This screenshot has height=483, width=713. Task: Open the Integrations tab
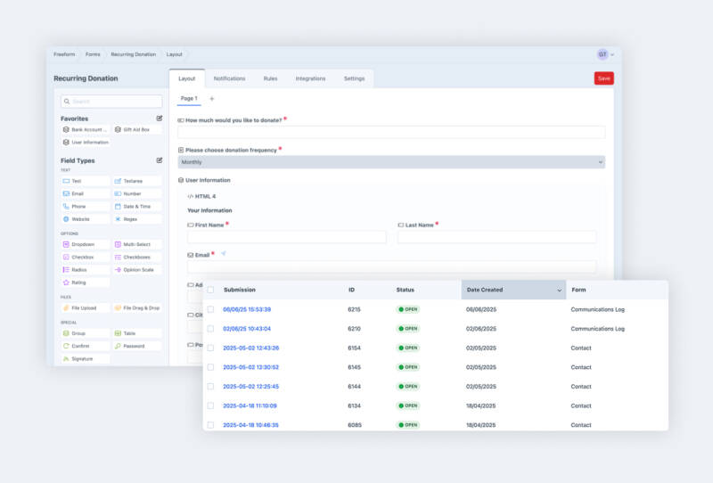[310, 78]
